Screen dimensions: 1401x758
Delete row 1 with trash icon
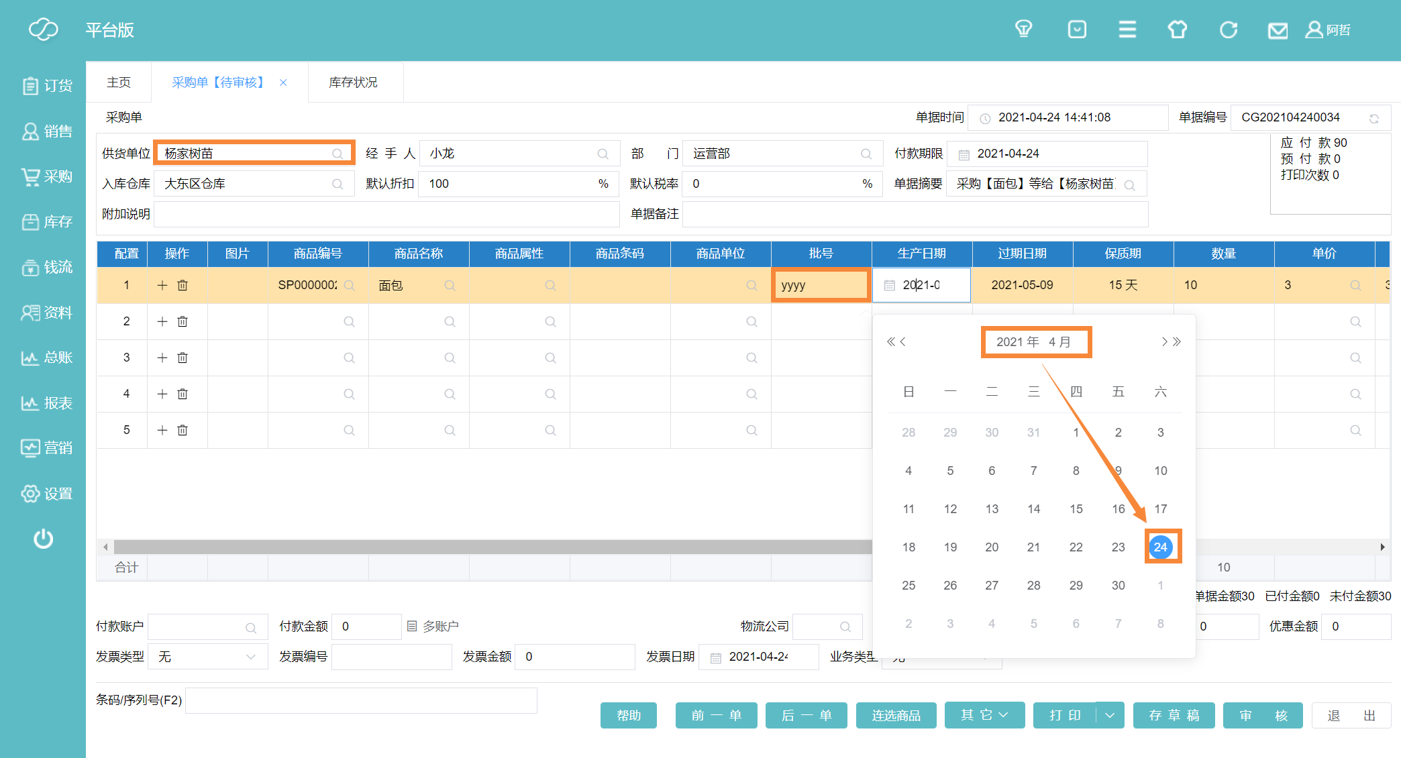tap(183, 285)
